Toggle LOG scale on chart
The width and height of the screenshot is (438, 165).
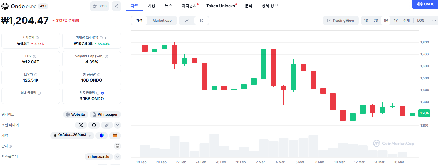pos(421,21)
